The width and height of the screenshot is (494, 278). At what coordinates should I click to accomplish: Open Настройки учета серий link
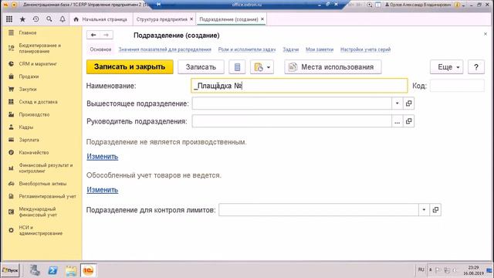[x=365, y=49]
